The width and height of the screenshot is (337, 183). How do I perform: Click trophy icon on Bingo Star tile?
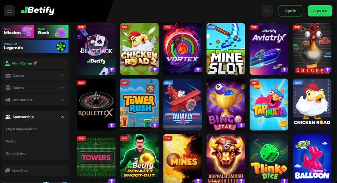coord(241,125)
